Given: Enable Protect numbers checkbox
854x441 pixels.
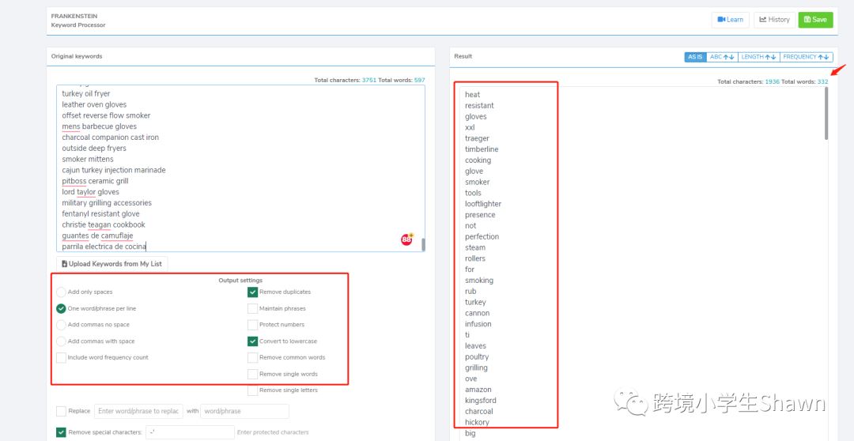Looking at the screenshot, I should coord(252,325).
